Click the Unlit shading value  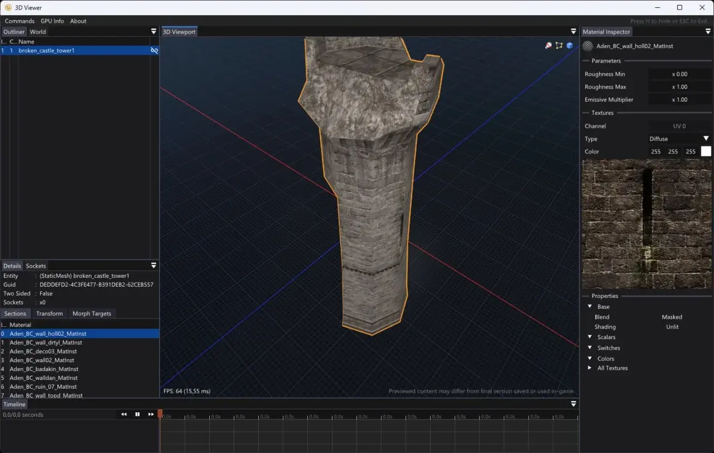tap(672, 327)
